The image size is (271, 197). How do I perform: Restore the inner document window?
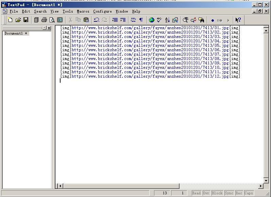[x=260, y=11]
